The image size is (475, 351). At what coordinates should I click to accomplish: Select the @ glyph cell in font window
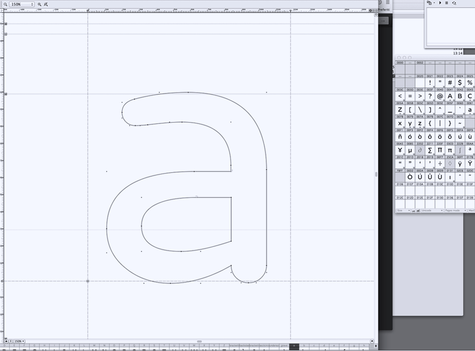click(x=440, y=96)
